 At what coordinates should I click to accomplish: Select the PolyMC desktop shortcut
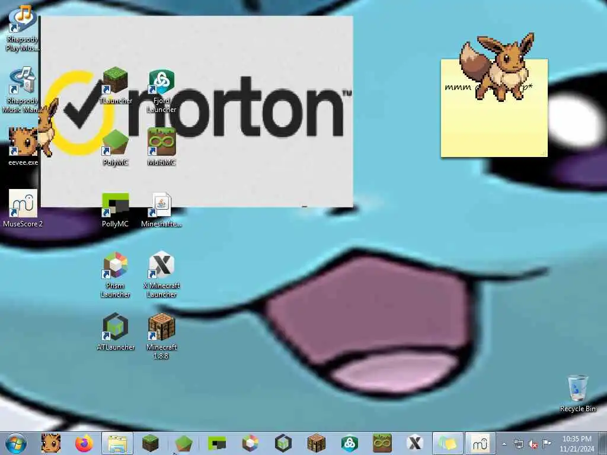point(116,148)
